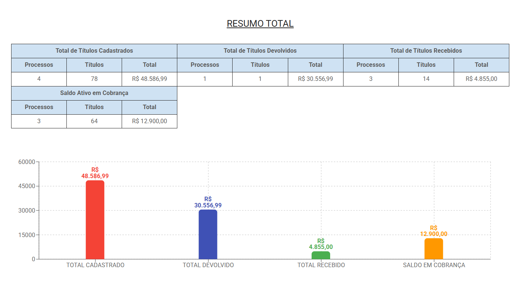Click the 14 títulos table cell
This screenshot has height=282, width=516.
coord(426,79)
